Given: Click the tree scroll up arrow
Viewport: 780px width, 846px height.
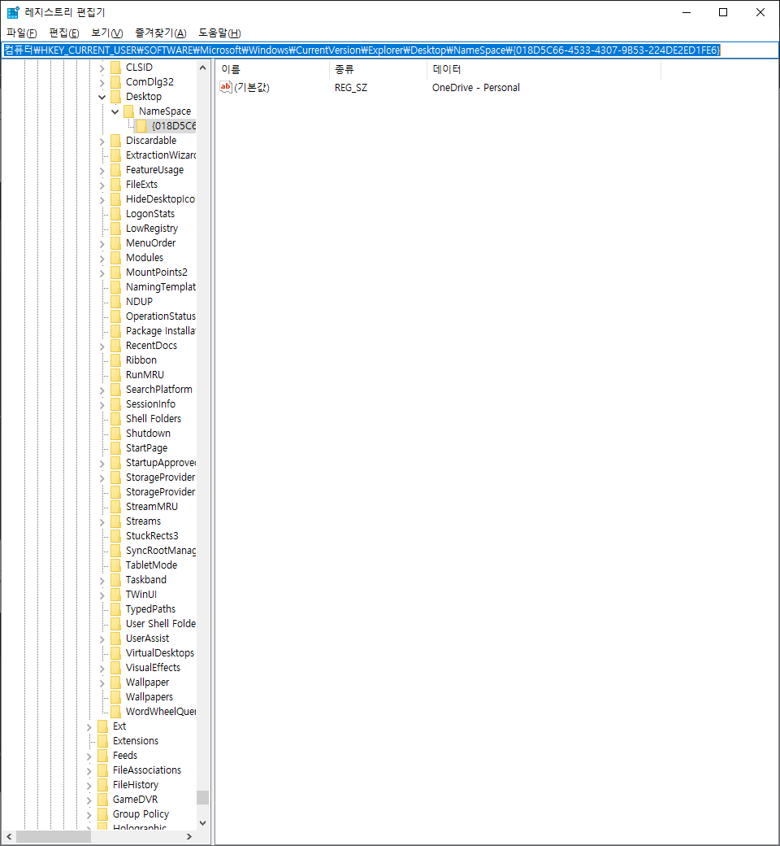Looking at the screenshot, I should pos(202,68).
